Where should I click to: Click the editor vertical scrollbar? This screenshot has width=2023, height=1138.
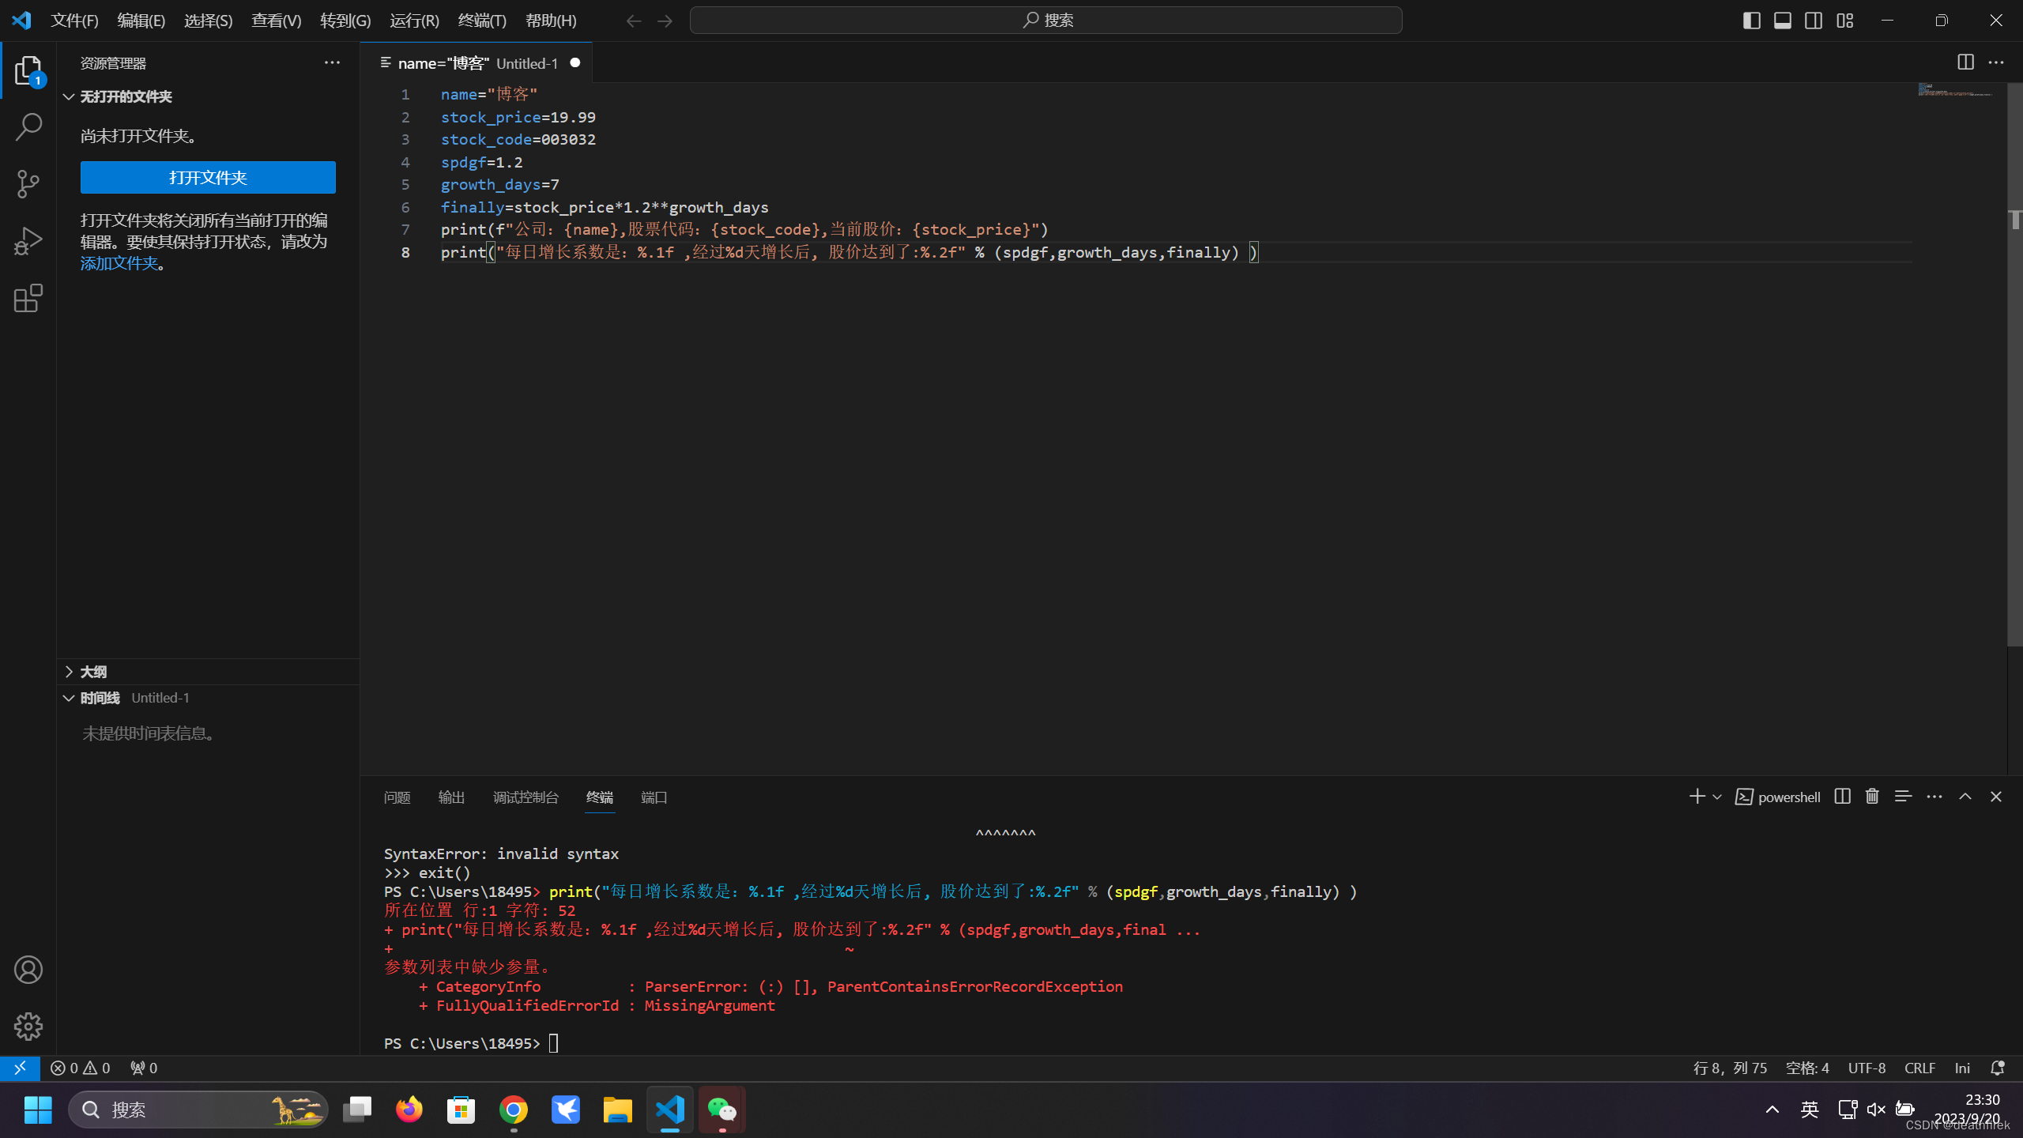[x=2014, y=395]
